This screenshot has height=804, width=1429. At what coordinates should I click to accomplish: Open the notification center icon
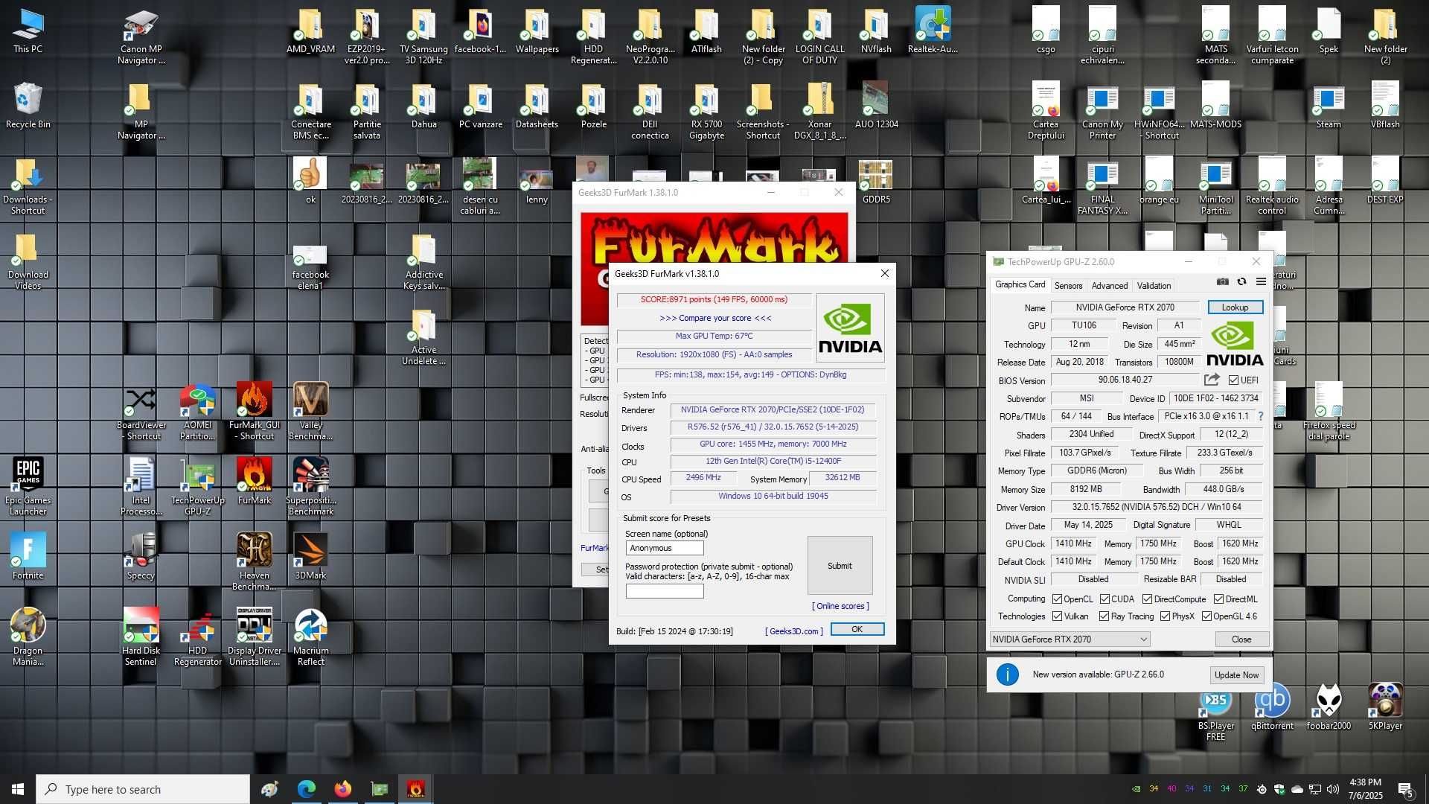pyautogui.click(x=1405, y=789)
